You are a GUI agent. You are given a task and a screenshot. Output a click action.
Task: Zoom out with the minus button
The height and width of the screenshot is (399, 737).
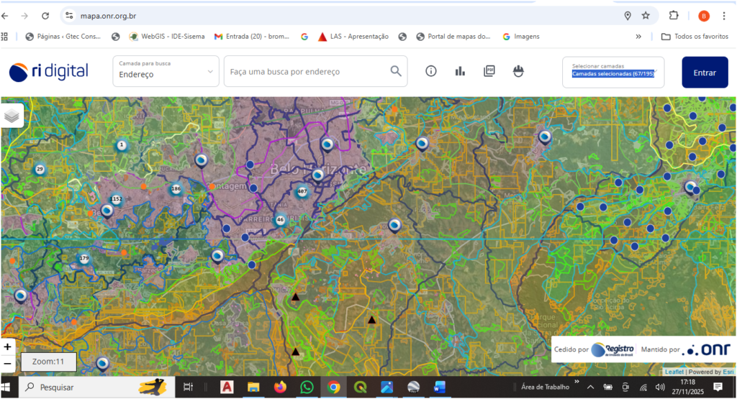click(7, 363)
